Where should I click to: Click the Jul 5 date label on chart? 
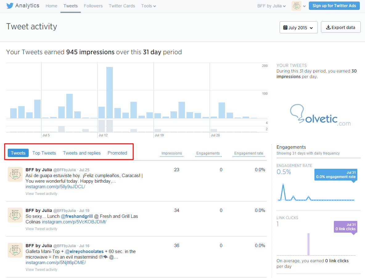click(46, 135)
